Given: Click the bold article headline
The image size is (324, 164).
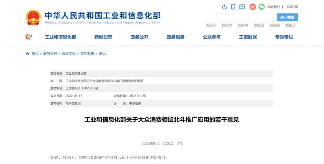Looking at the screenshot, I should coord(162,120).
